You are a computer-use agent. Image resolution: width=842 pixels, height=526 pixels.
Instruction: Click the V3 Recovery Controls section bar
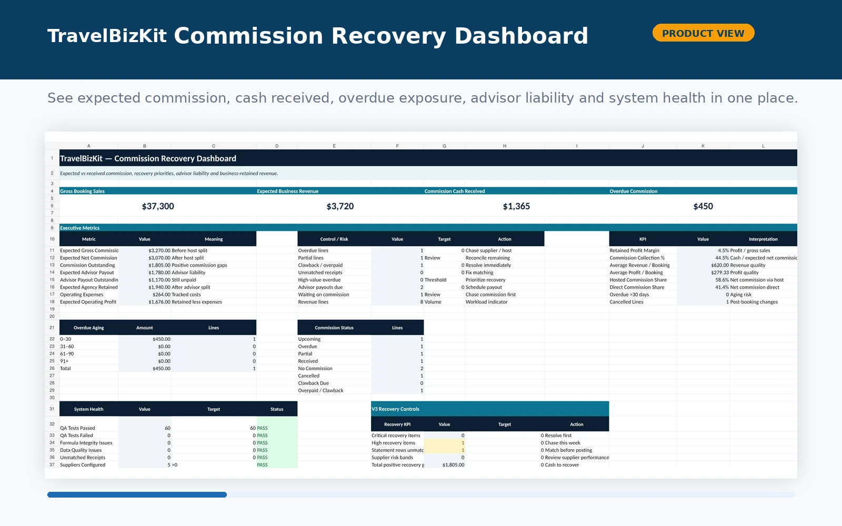(490, 409)
